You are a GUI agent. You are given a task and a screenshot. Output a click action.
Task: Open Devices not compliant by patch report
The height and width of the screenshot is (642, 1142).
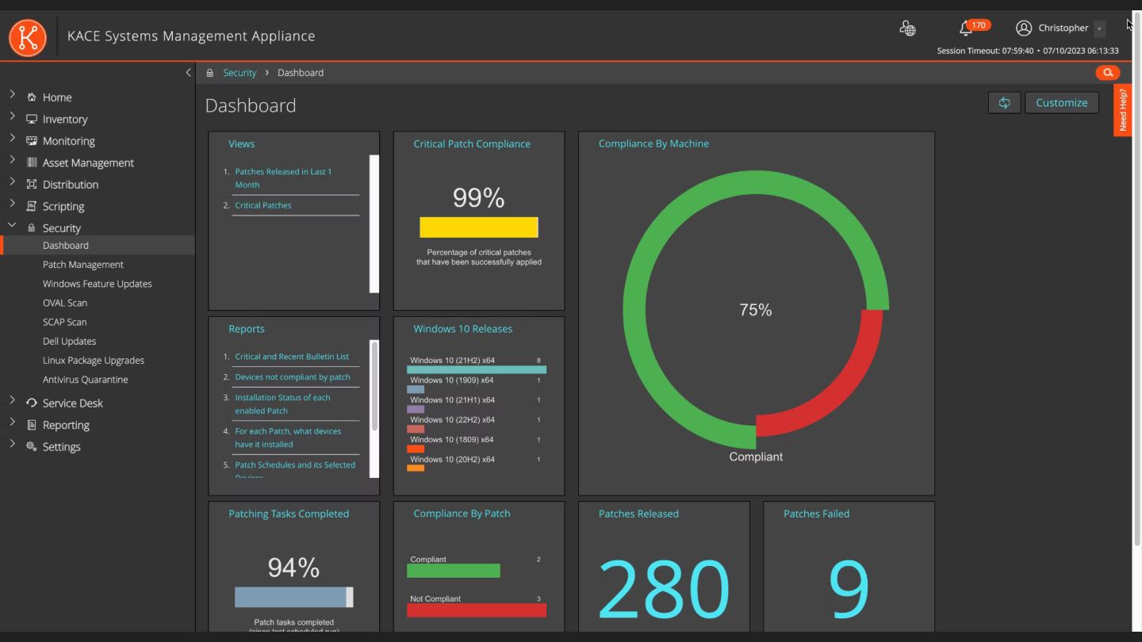pos(293,377)
